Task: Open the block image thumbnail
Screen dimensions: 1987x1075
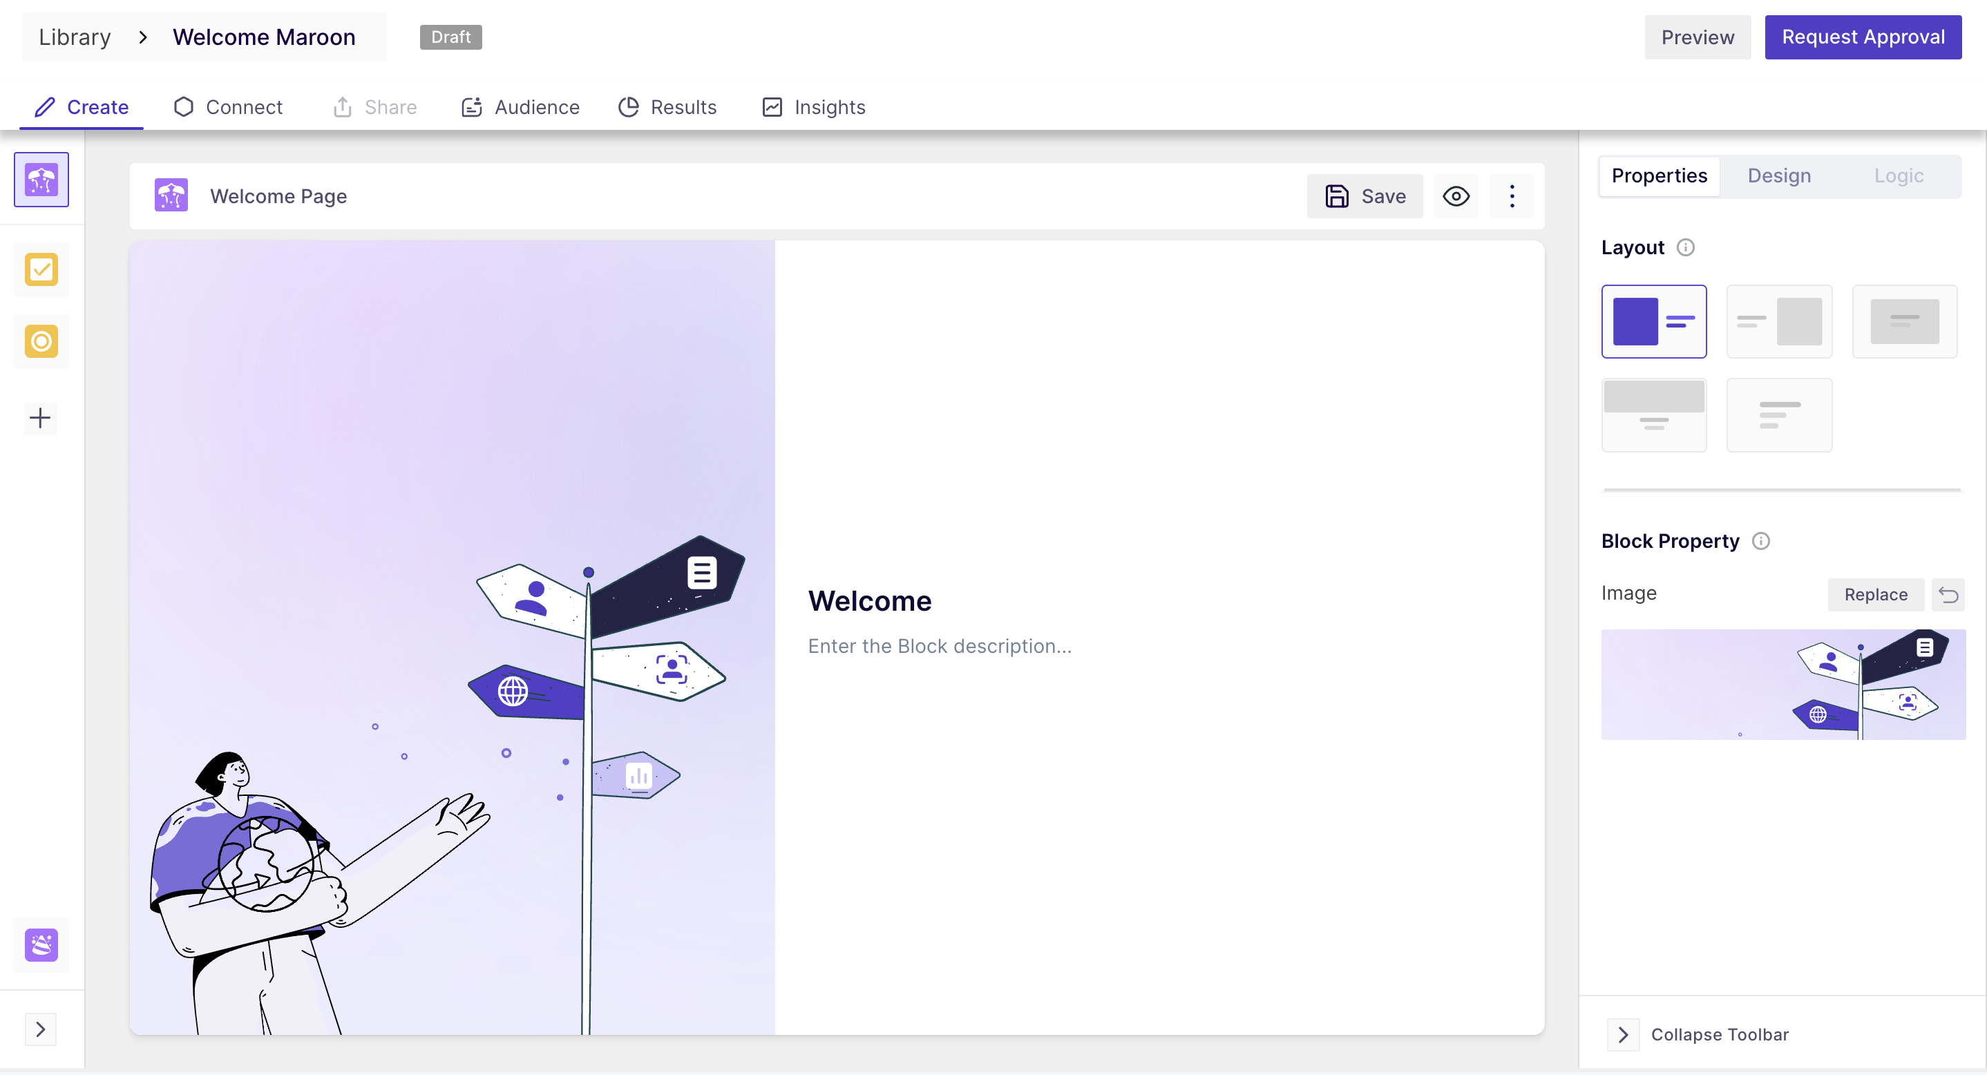Action: 1783,685
